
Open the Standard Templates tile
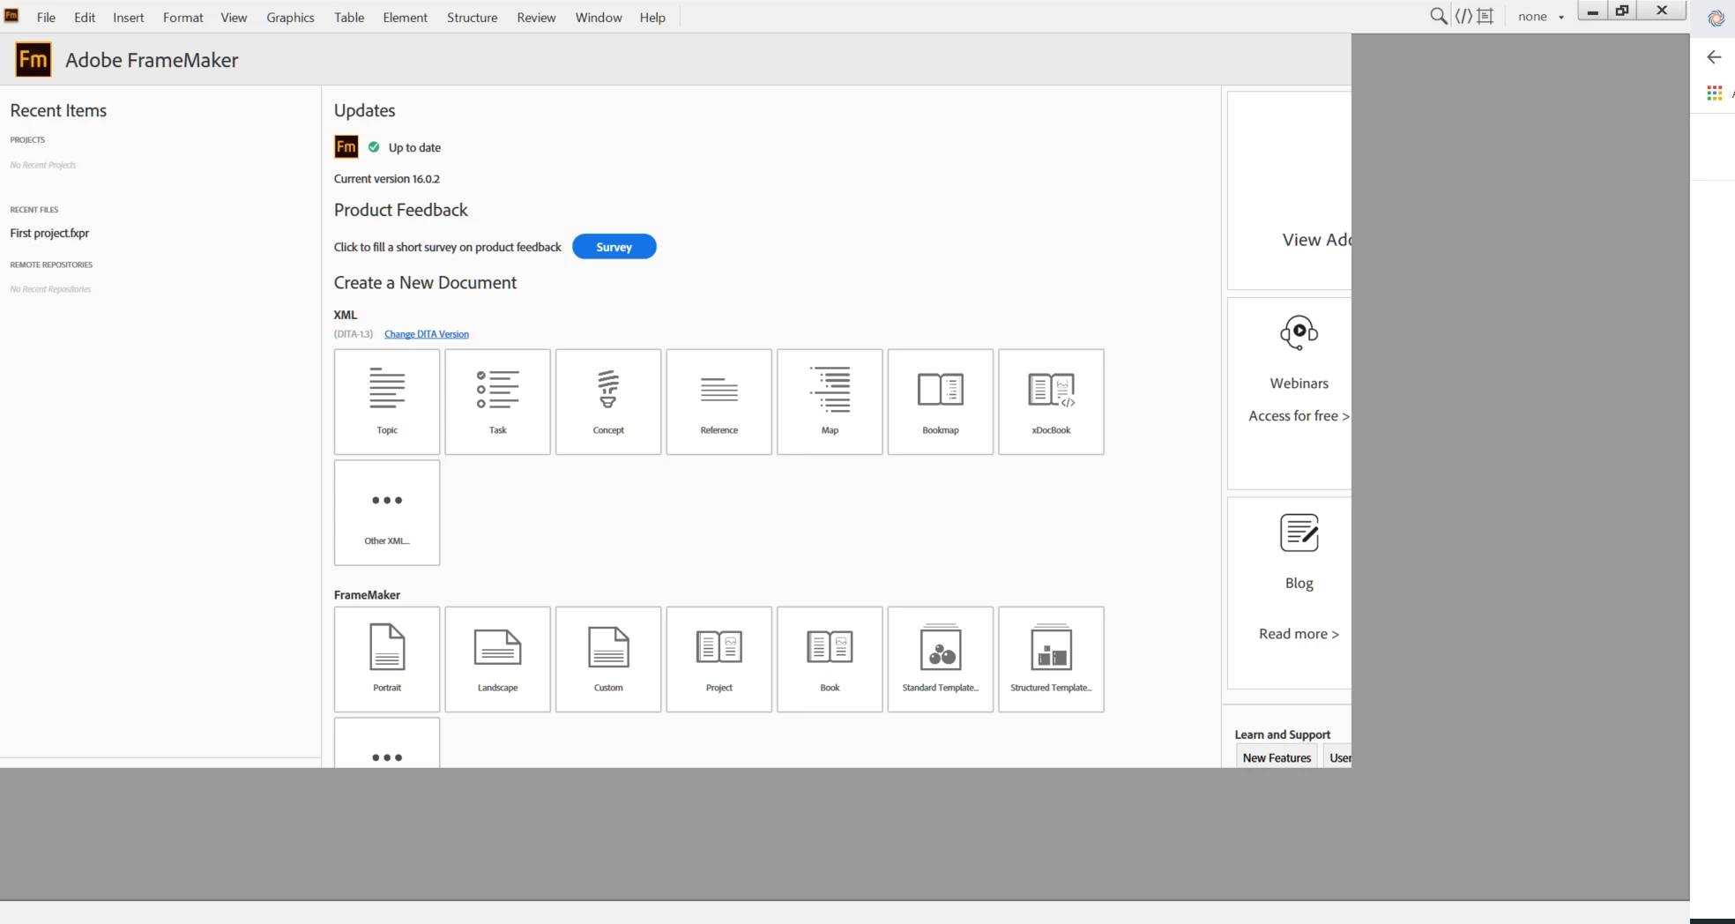[x=941, y=659]
